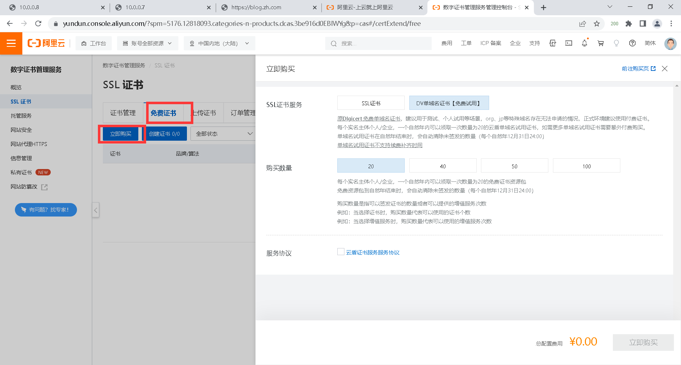Toggle the browser side panel
This screenshot has height=365, width=681.
point(643,23)
